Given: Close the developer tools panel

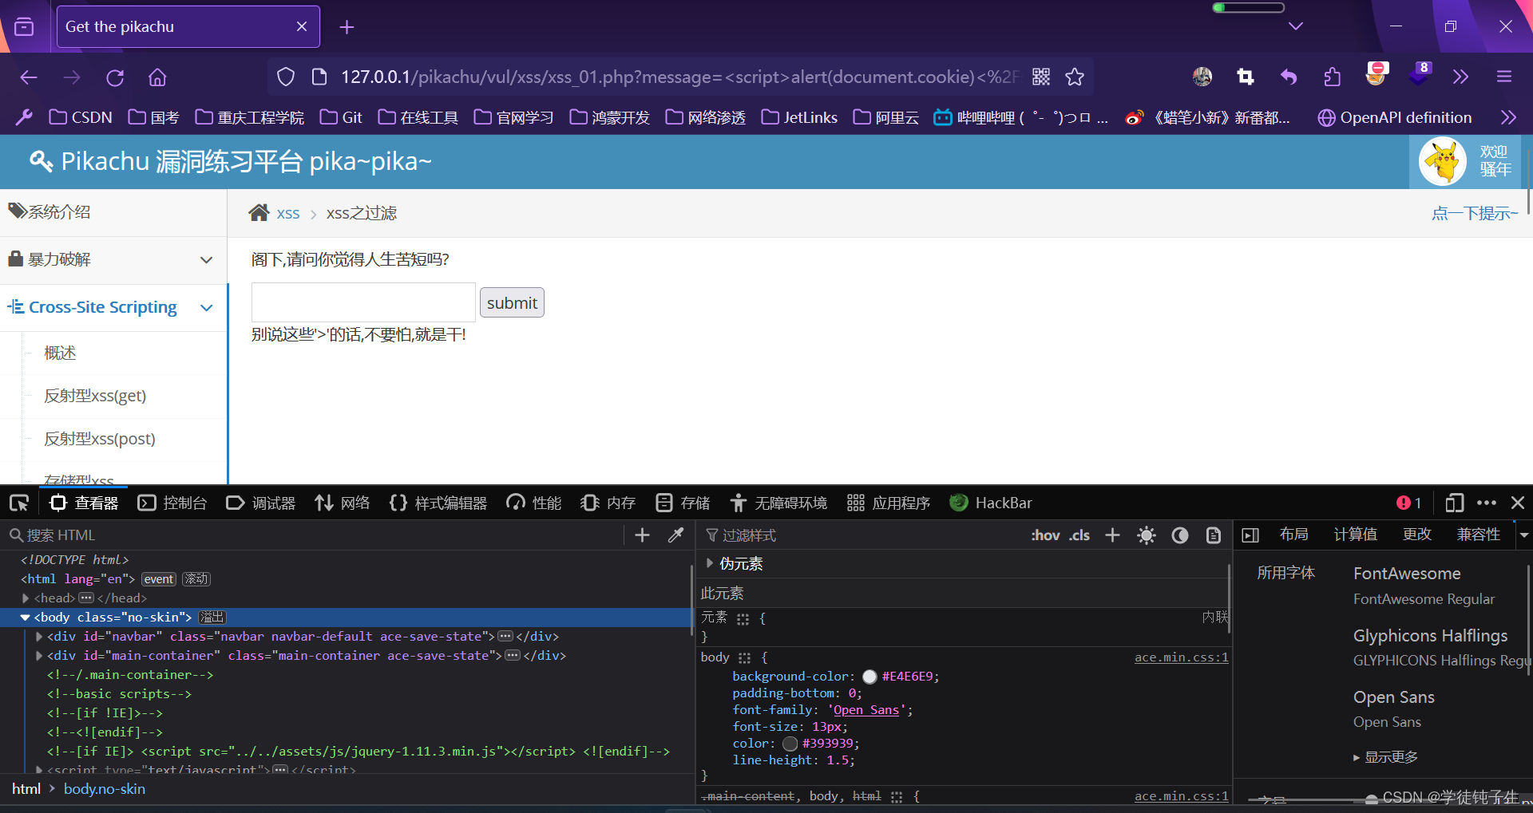Looking at the screenshot, I should pyautogui.click(x=1518, y=503).
